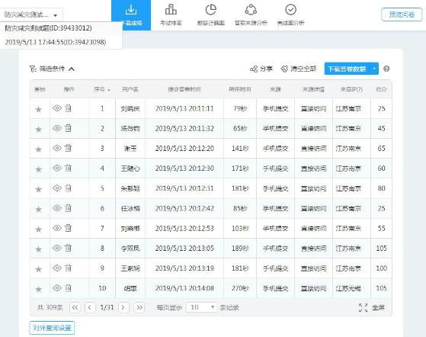Image resolution: width=426 pixels, height=337 pixels.
Task: Select the download tab in top bar
Action: 131,15
